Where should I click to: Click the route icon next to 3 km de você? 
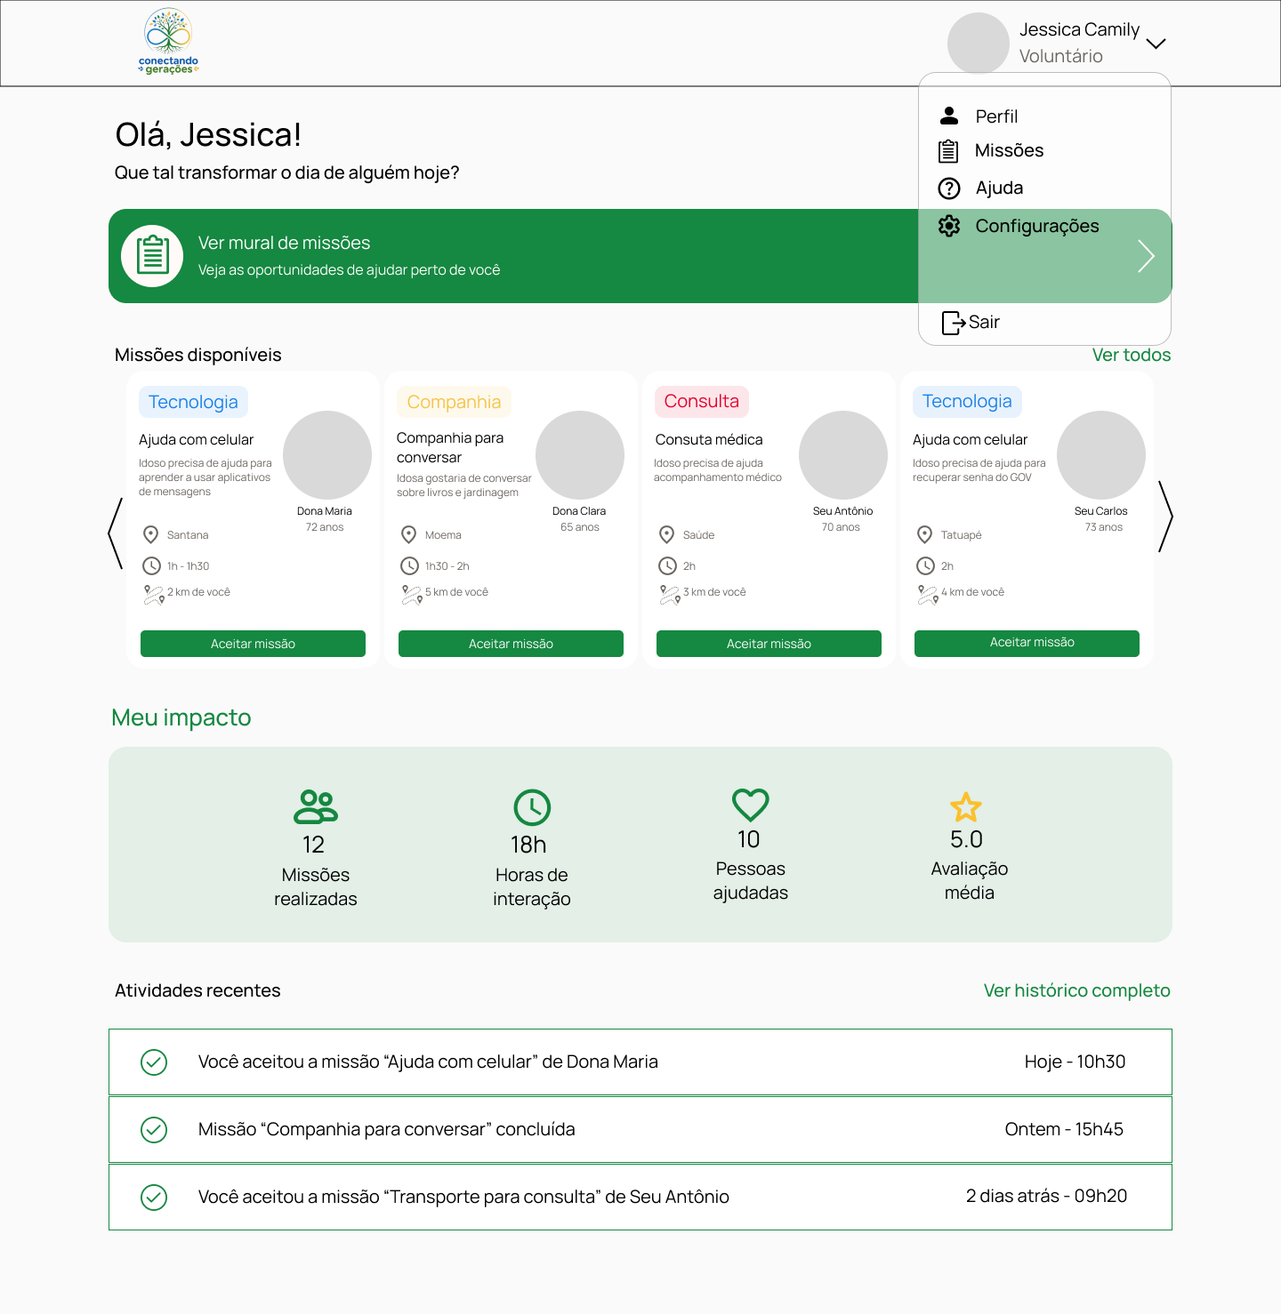click(x=670, y=595)
